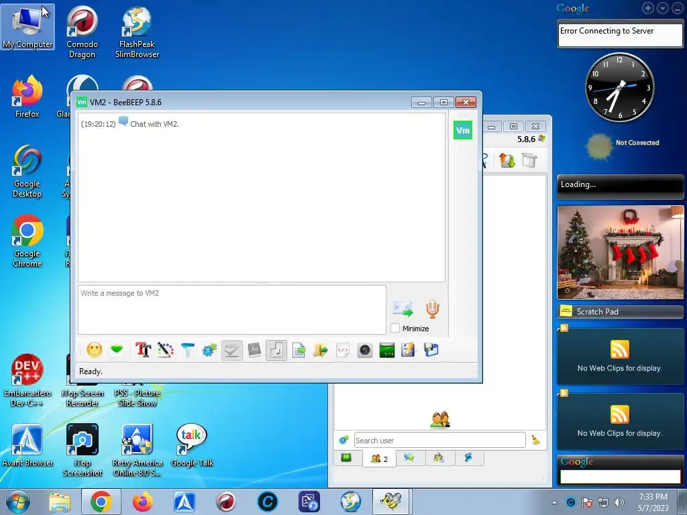Open the groups tab in main window
This screenshot has height=515, width=687.
pyautogui.click(x=439, y=458)
